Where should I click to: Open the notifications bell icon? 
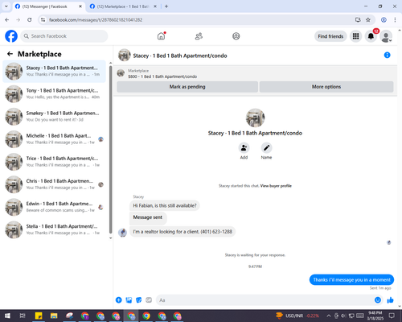coord(371,36)
